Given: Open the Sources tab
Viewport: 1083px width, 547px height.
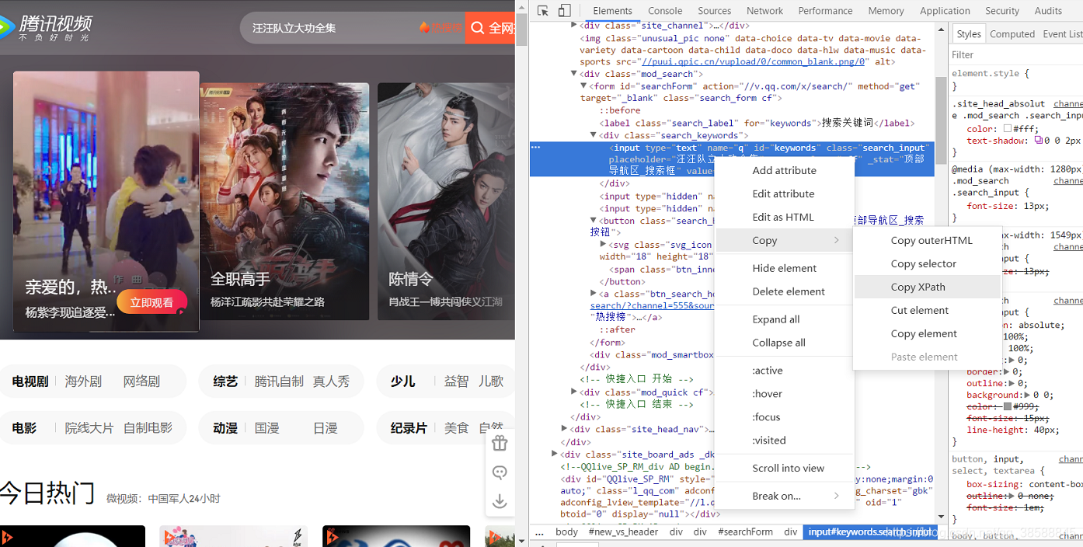Looking at the screenshot, I should [715, 11].
